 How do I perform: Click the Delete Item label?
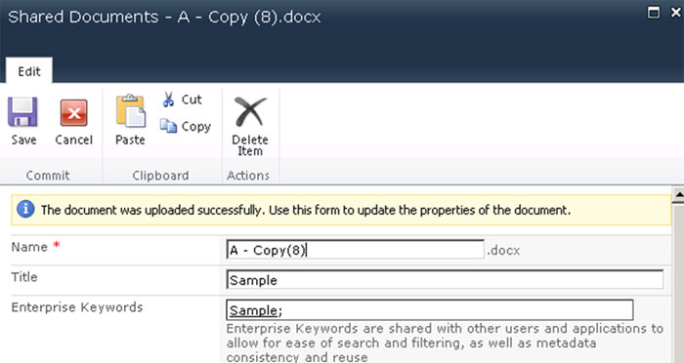[250, 145]
